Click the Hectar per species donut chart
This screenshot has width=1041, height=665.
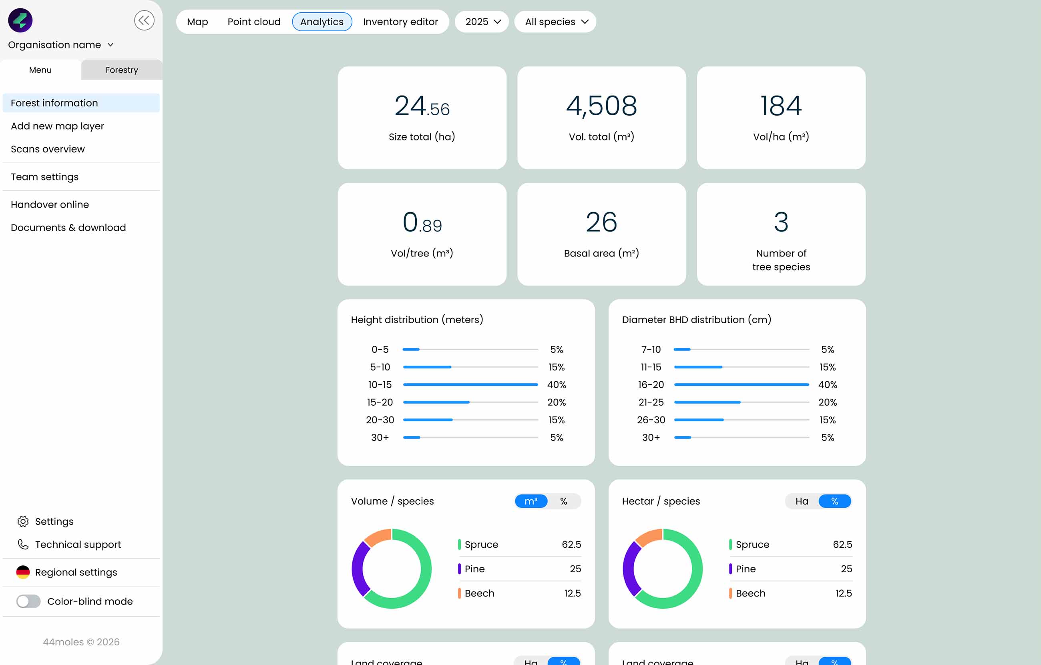662,569
